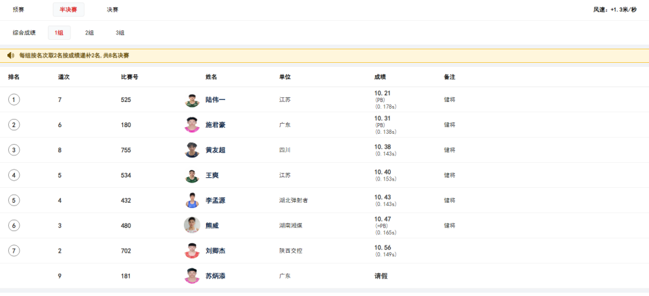The image size is (649, 296).
Task: Switch to 预赛 preliminary round tab
Action: tap(20, 9)
